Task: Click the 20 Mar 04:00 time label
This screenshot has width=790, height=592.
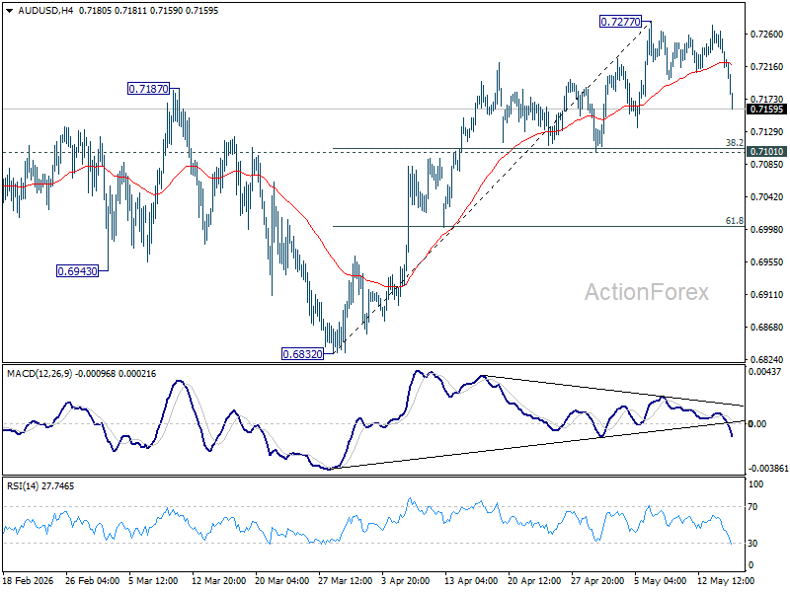Action: click(282, 581)
